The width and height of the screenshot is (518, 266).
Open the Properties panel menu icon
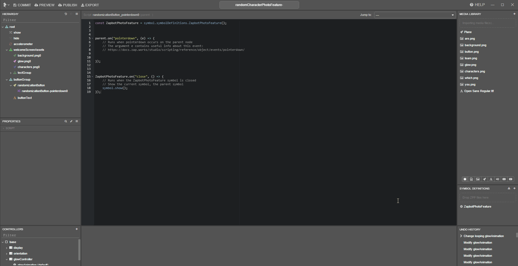pyautogui.click(x=77, y=121)
